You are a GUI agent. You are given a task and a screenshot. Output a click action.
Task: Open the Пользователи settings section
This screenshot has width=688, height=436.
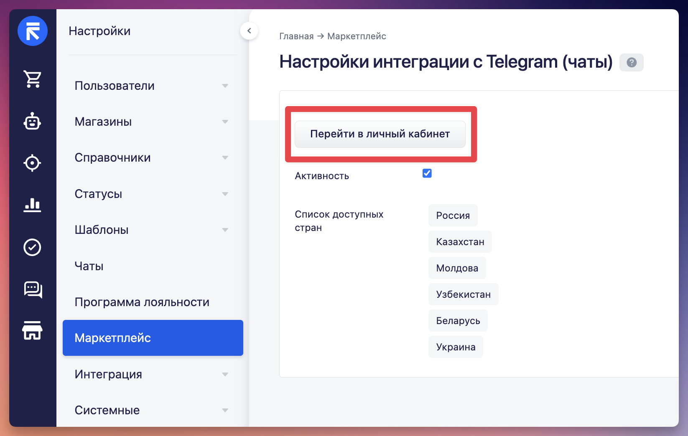click(153, 86)
